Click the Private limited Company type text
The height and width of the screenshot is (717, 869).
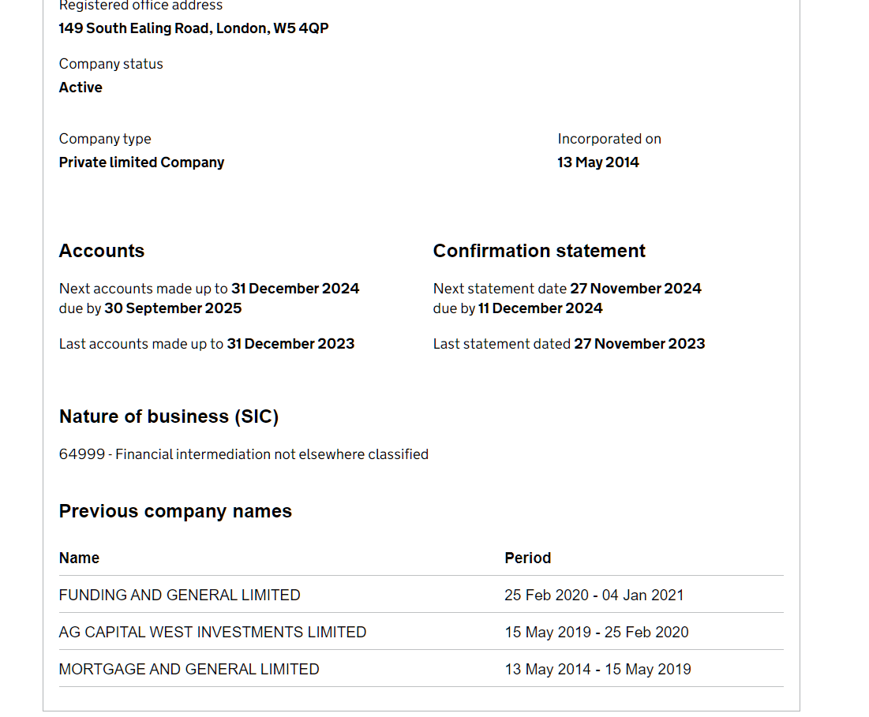[141, 162]
